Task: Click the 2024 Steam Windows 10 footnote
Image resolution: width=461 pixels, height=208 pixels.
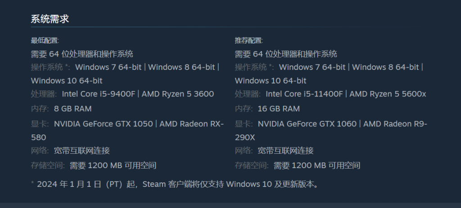Action: coord(175,184)
